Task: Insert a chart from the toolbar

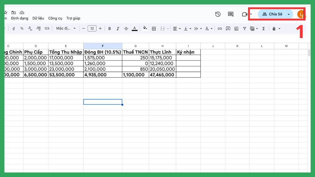Action: click(236, 29)
